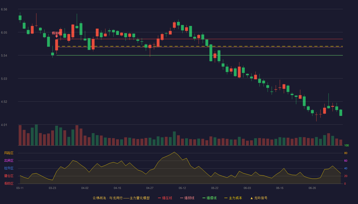Viewport: 358px width, 204px height.
Task: Click the 06-26 date axis marker
Action: (312, 188)
